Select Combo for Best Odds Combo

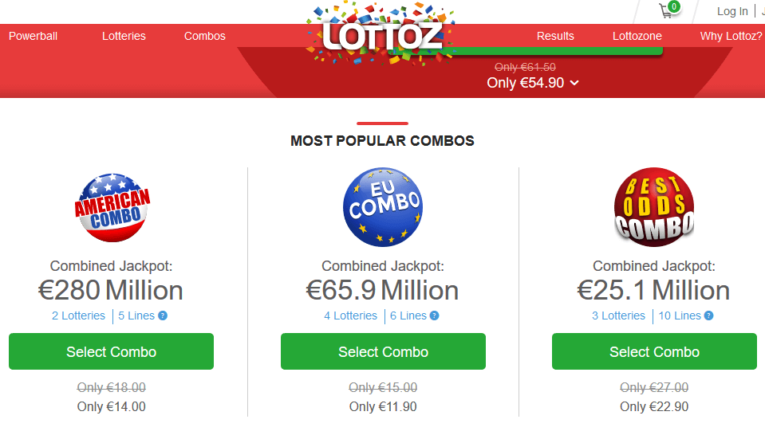pos(654,351)
